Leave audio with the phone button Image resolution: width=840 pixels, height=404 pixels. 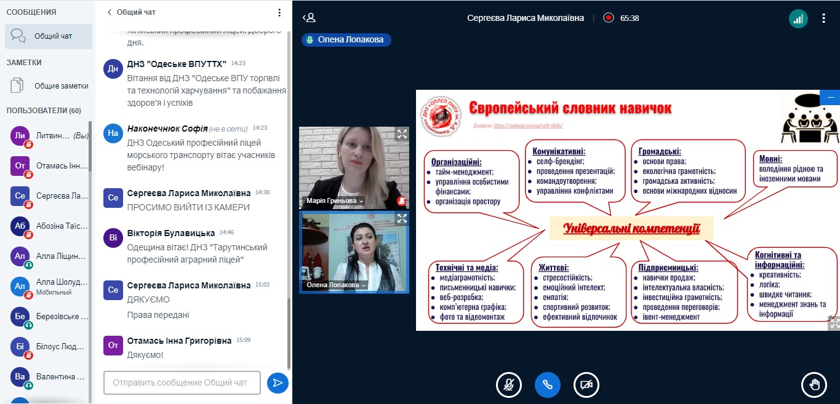(x=548, y=385)
